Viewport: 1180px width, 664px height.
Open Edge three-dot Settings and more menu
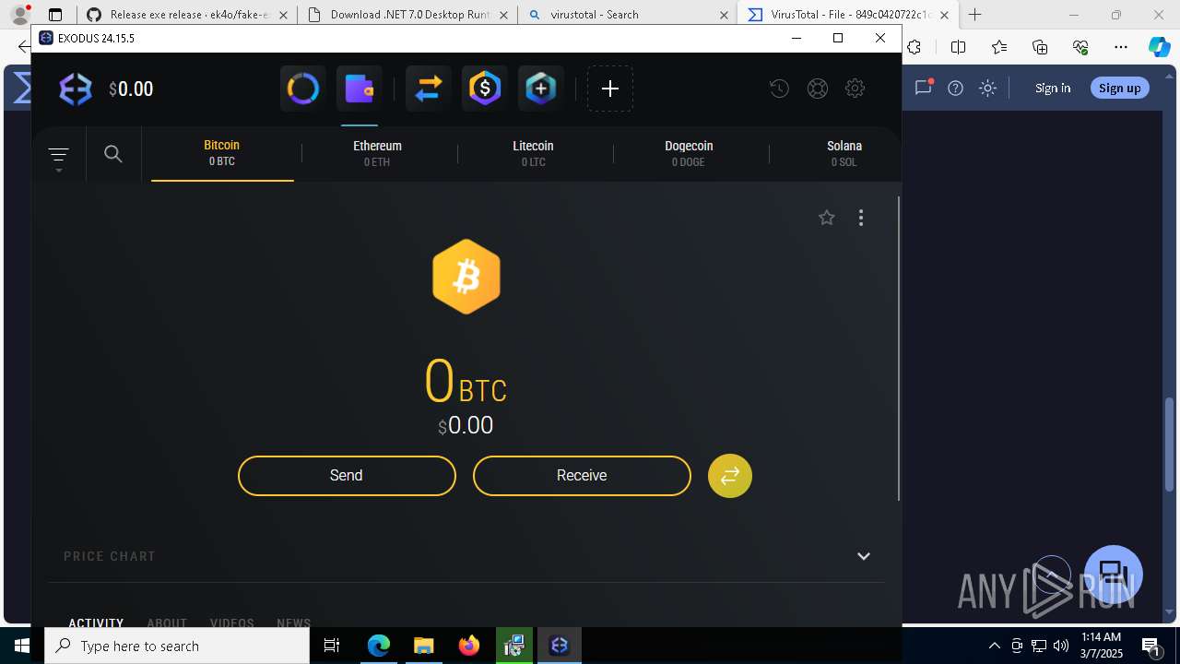(x=1121, y=47)
